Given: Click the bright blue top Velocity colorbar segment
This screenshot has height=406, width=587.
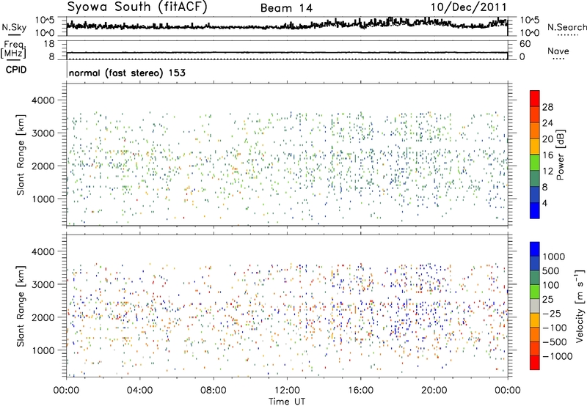Looking at the screenshot, I should click(x=535, y=249).
